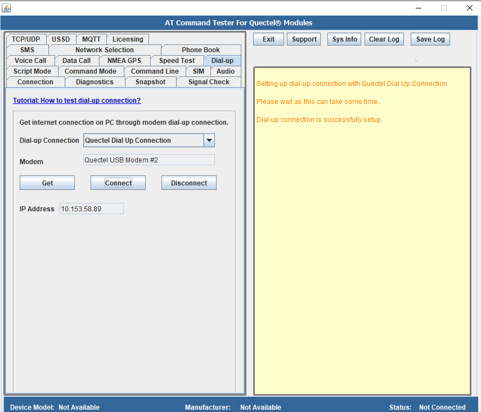Open the TCP/UDP tab
Image resolution: width=481 pixels, height=412 pixels.
pyautogui.click(x=26, y=39)
